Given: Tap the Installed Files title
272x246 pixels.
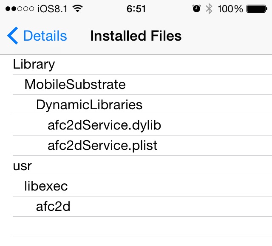Looking at the screenshot, I should [136, 36].
